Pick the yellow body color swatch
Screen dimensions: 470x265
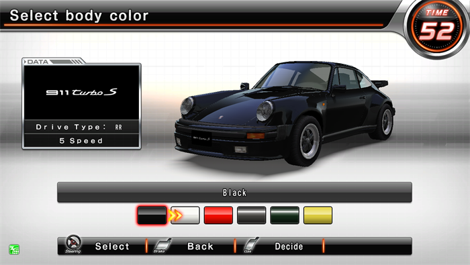[318, 215]
